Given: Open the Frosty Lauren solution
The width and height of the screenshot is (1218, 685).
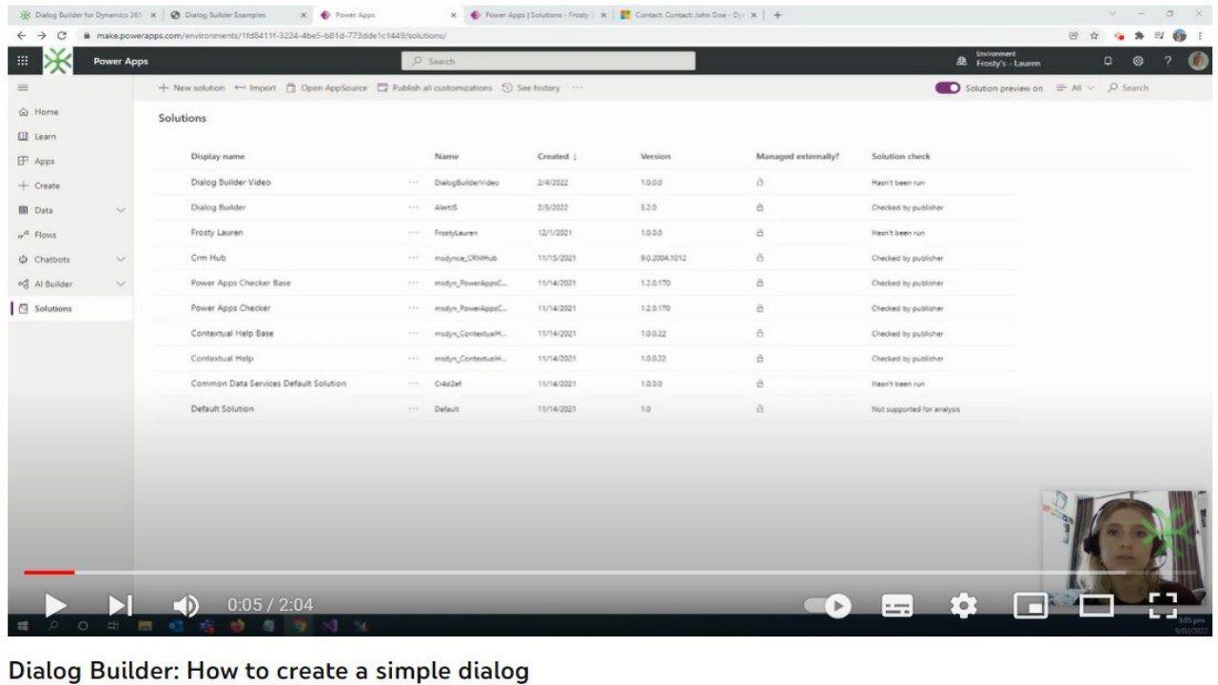Looking at the screenshot, I should pyautogui.click(x=217, y=232).
